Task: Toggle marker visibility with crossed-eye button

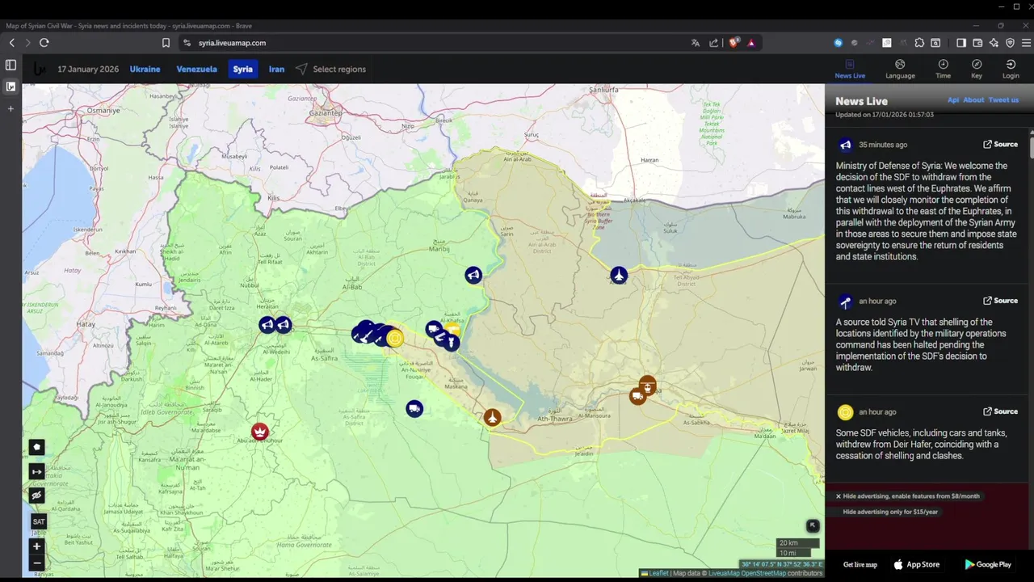Action: [x=36, y=496]
